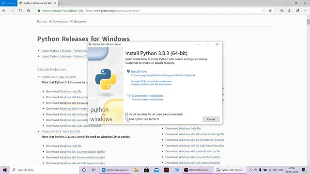This screenshot has height=174, width=310.
Task: Choose Customize installation option
Action: pos(147,96)
